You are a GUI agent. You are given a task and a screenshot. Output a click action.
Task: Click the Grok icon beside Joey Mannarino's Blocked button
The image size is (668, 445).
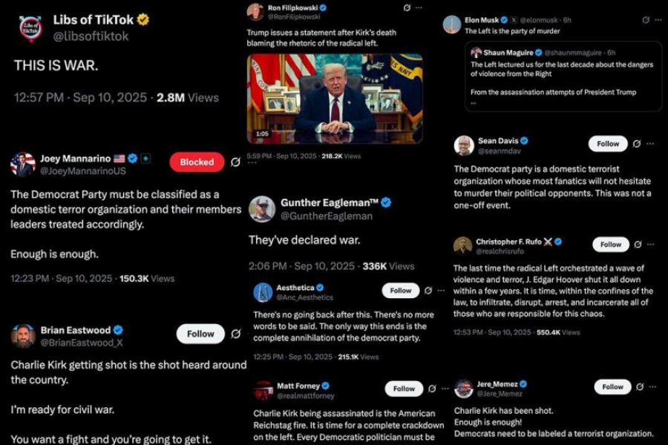(x=235, y=162)
